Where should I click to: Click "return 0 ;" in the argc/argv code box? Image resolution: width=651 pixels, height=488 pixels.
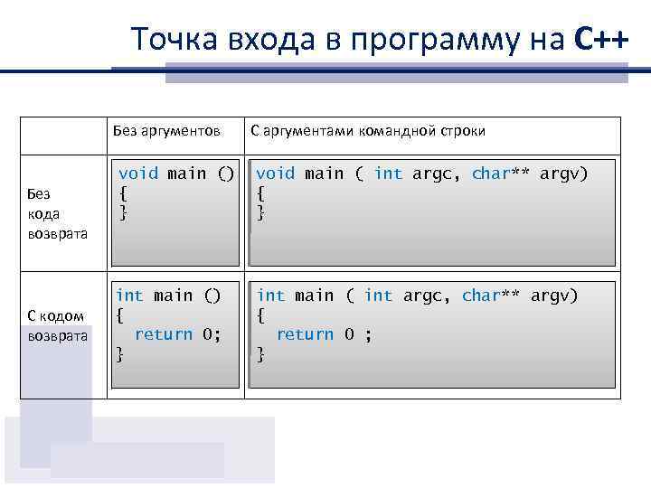[x=325, y=334]
